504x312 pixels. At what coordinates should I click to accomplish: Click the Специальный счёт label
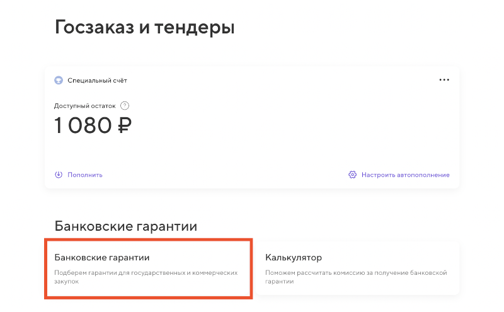(98, 81)
